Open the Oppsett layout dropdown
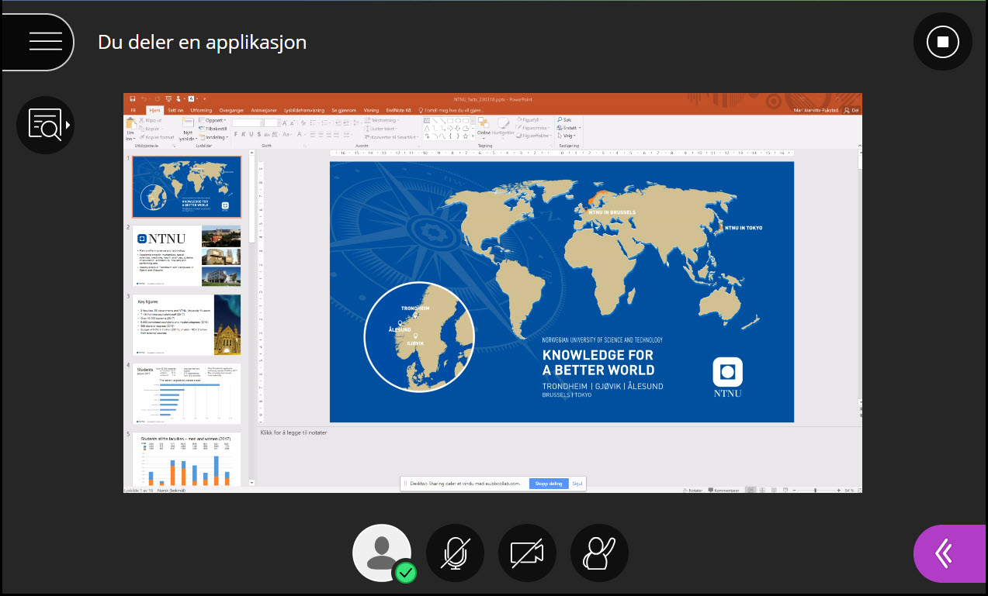 tap(213, 121)
